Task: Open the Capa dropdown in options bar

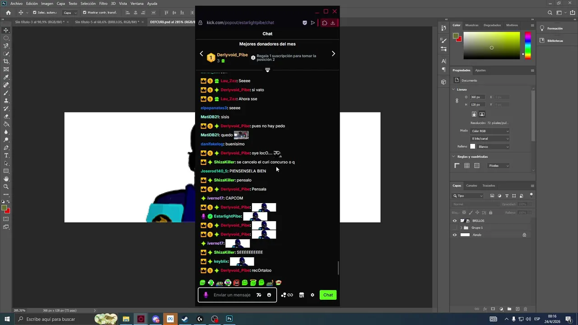Action: click(70, 13)
